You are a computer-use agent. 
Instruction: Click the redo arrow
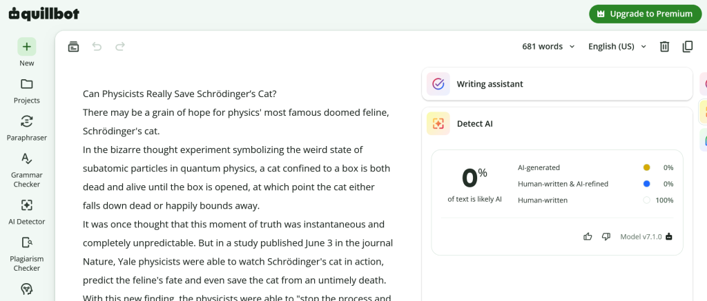point(120,46)
